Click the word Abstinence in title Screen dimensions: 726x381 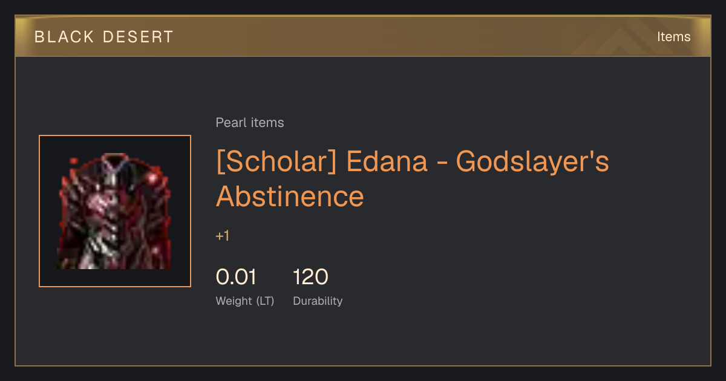point(290,197)
